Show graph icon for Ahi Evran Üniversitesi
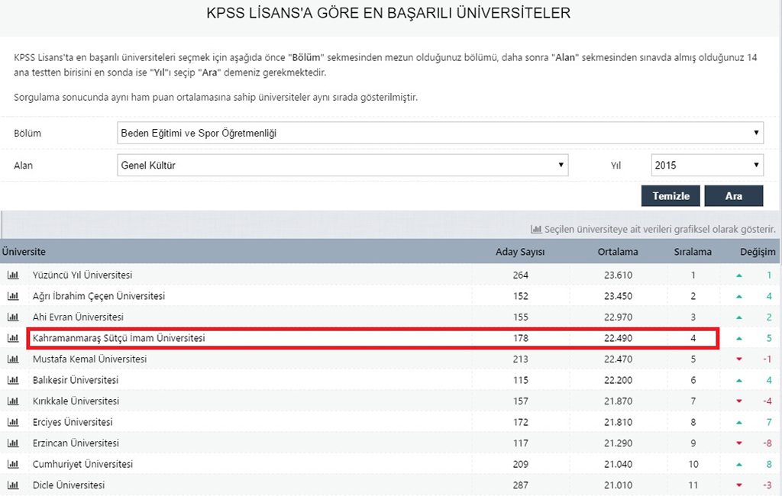 point(13,317)
